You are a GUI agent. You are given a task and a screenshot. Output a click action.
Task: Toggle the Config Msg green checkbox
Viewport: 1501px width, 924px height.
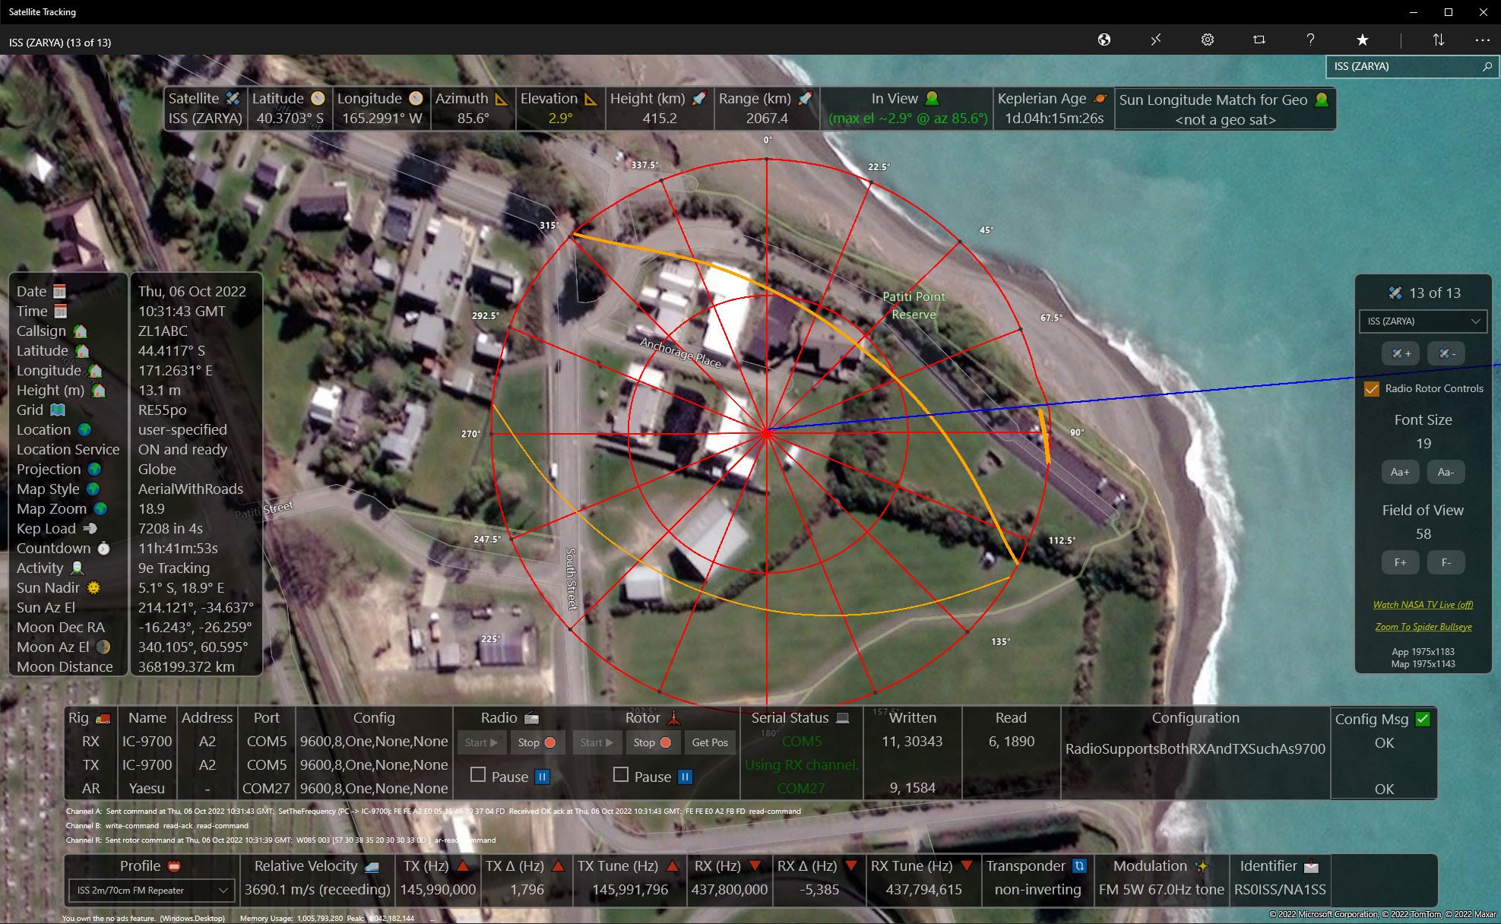point(1423,719)
